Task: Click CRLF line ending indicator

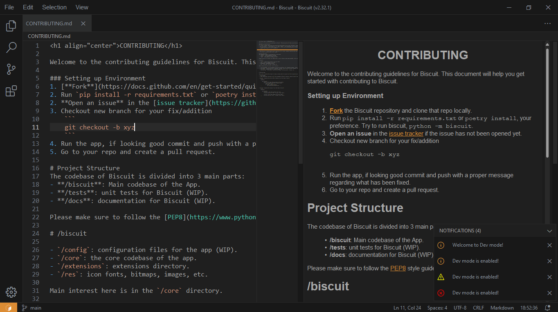Action: click(478, 307)
